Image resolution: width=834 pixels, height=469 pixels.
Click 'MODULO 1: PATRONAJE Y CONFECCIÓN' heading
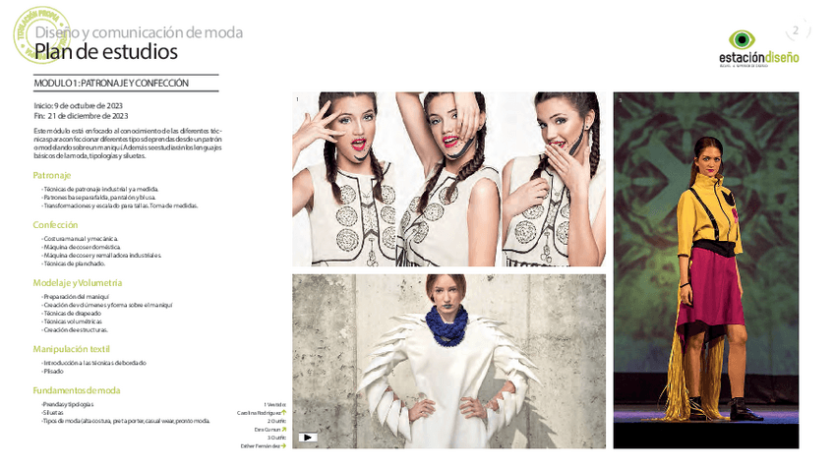pyautogui.click(x=111, y=83)
